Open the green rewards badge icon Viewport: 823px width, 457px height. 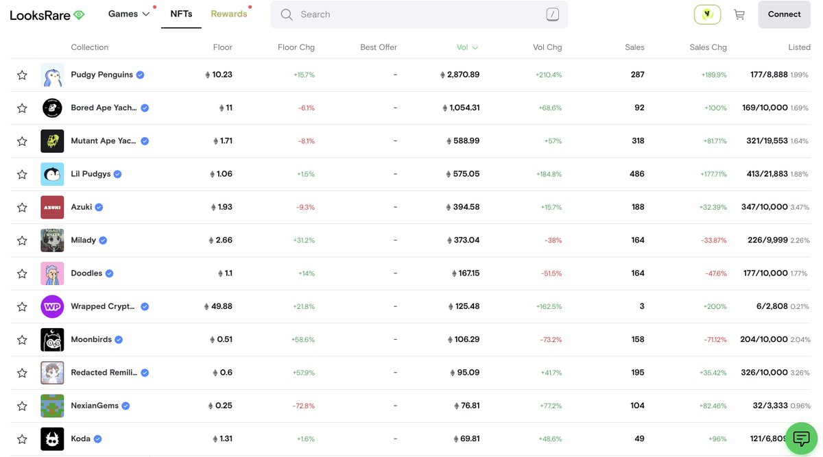tap(707, 14)
